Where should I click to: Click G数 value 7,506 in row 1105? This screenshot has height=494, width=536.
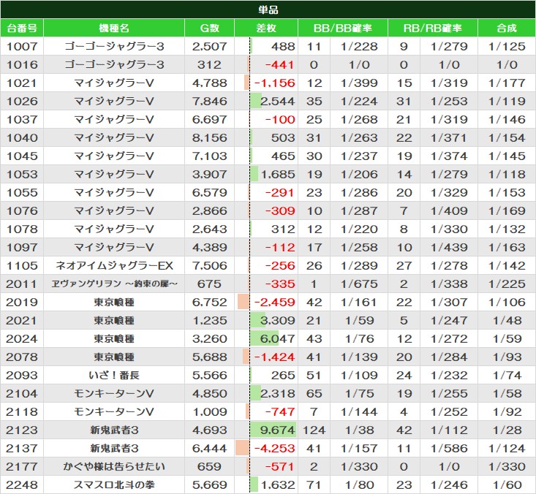209,266
